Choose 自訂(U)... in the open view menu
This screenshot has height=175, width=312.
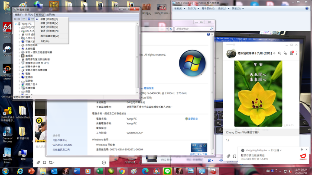coord(45,41)
